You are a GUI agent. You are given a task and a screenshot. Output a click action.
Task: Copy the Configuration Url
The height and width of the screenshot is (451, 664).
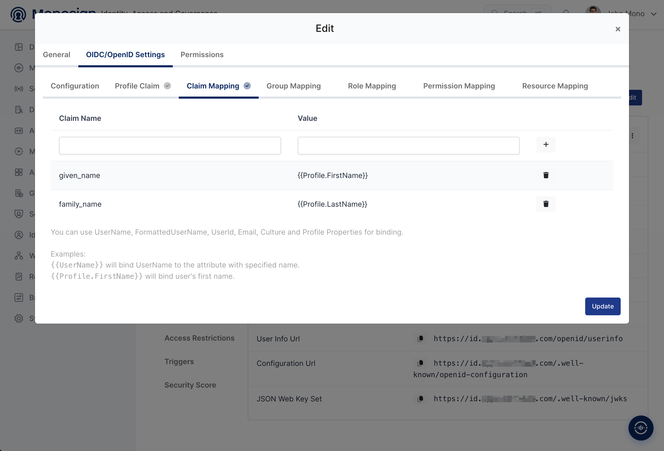tap(420, 363)
